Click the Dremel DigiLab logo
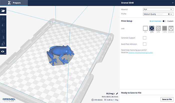Image resolution: width=175 pixels, height=103 pixels. click(9, 100)
